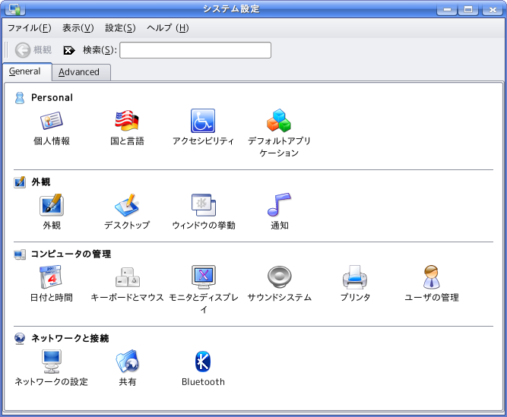The height and width of the screenshot is (417, 507).
Task: Open the 外観 appearance module icon
Action: [52, 205]
